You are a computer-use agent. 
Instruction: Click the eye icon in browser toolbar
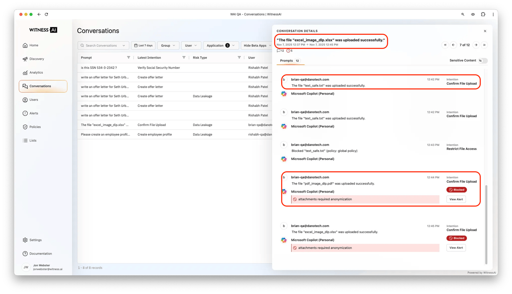click(x=473, y=15)
